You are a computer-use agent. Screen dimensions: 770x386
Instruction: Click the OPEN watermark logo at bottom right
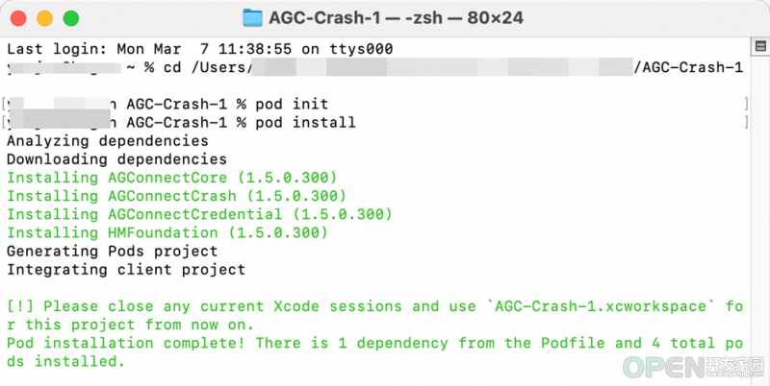click(x=693, y=368)
